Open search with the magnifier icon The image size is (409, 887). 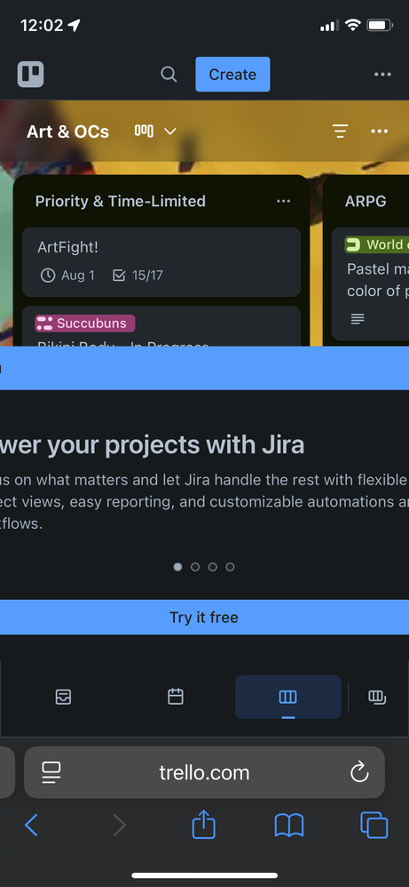169,74
